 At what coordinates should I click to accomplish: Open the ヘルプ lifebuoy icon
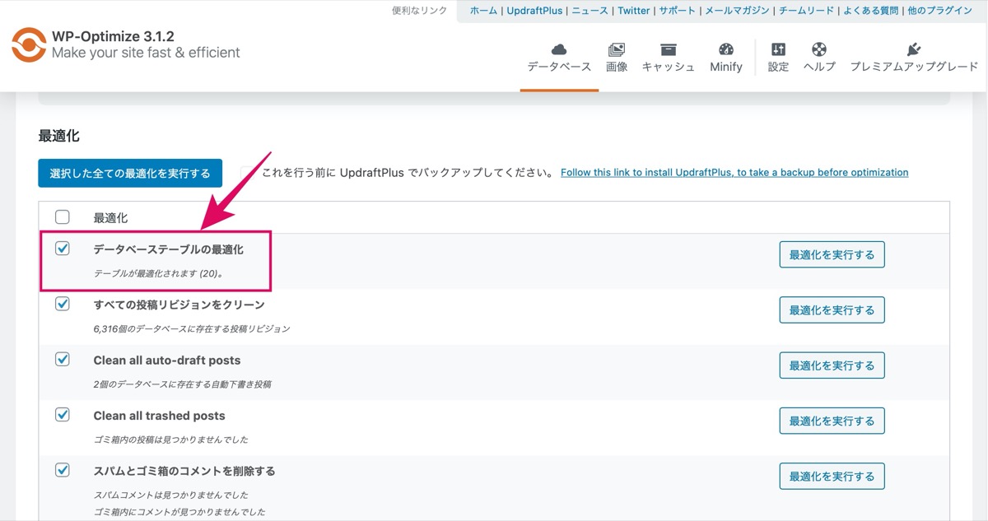pos(819,49)
